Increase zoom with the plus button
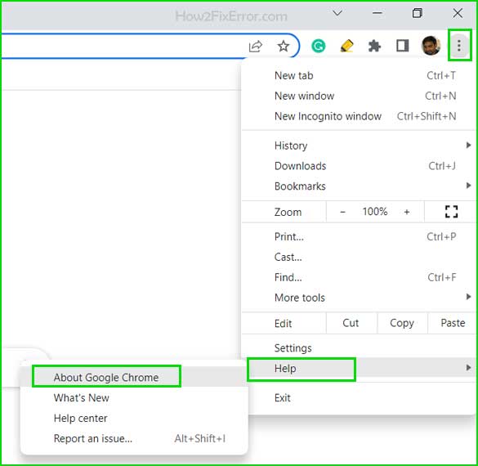The height and width of the screenshot is (466, 478). [407, 212]
